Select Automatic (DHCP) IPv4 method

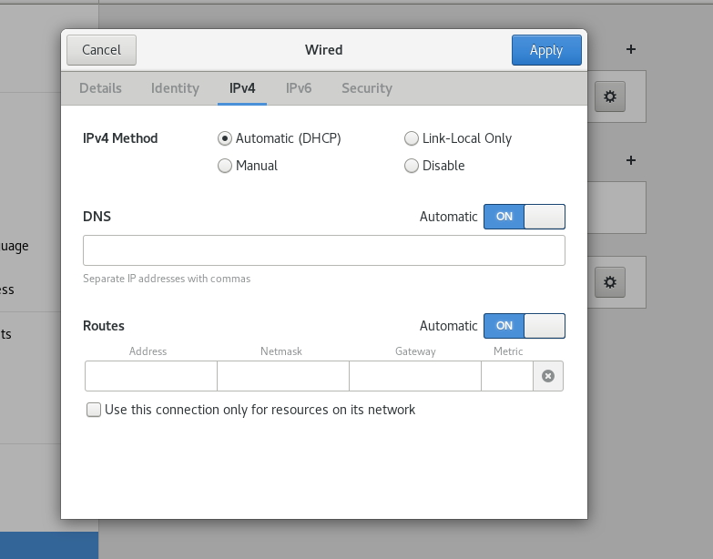coord(225,138)
